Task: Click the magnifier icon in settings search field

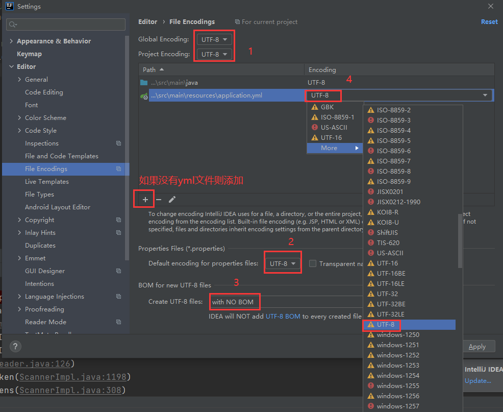Action: [x=11, y=24]
